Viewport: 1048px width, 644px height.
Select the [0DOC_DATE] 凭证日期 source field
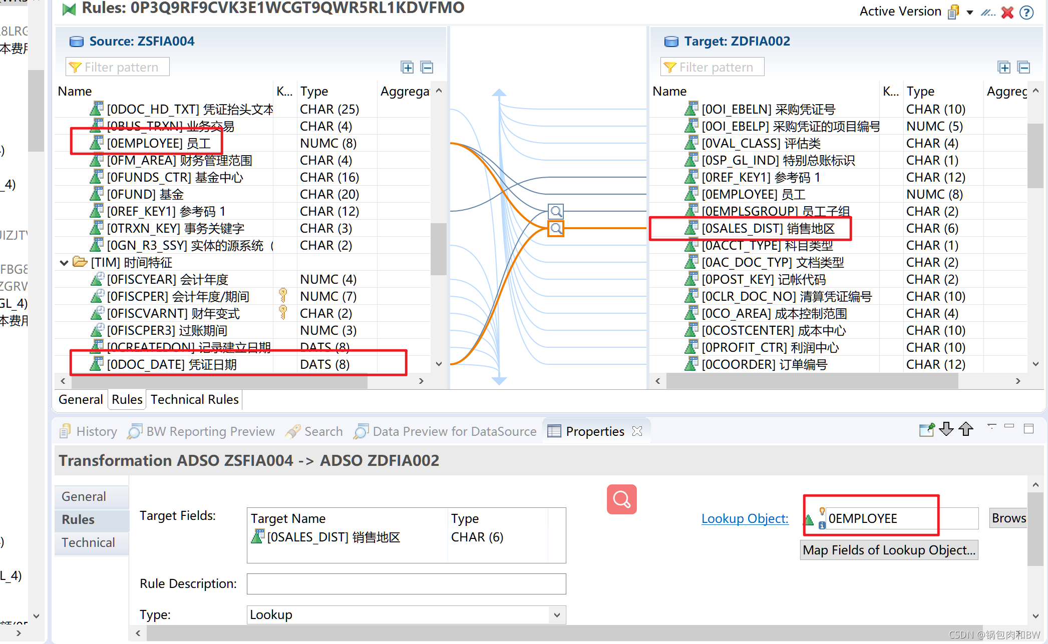(171, 364)
